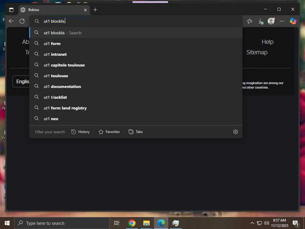Image resolution: width=305 pixels, height=229 pixels.
Task: Open Task View in taskbar
Action: 117,223
